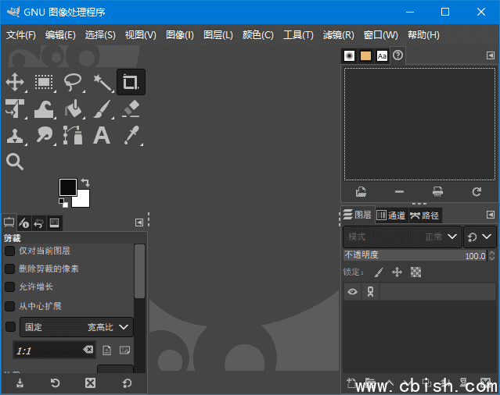Open selected entry in Document History

[361, 192]
